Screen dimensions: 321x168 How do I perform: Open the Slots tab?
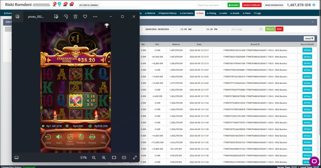(x=199, y=13)
